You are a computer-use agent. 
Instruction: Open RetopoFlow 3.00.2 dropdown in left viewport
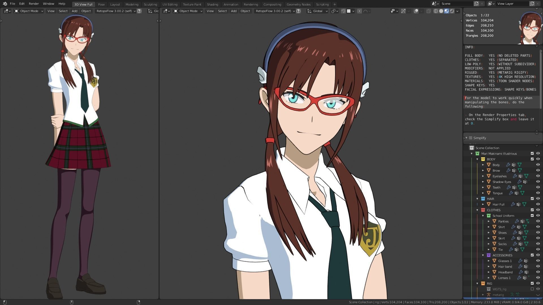tap(115, 11)
